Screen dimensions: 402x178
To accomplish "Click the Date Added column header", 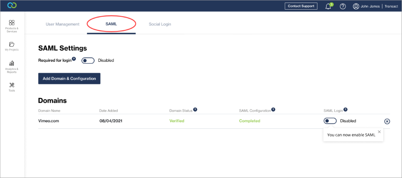I will coord(108,111).
